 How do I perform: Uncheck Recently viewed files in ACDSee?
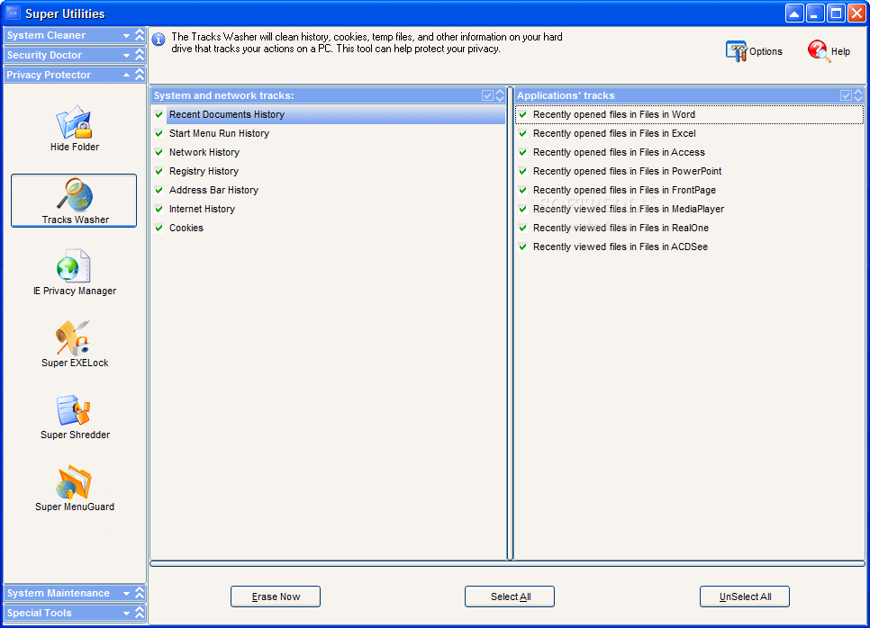pos(522,247)
